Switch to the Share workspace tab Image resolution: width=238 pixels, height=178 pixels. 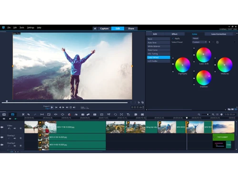point(131,28)
